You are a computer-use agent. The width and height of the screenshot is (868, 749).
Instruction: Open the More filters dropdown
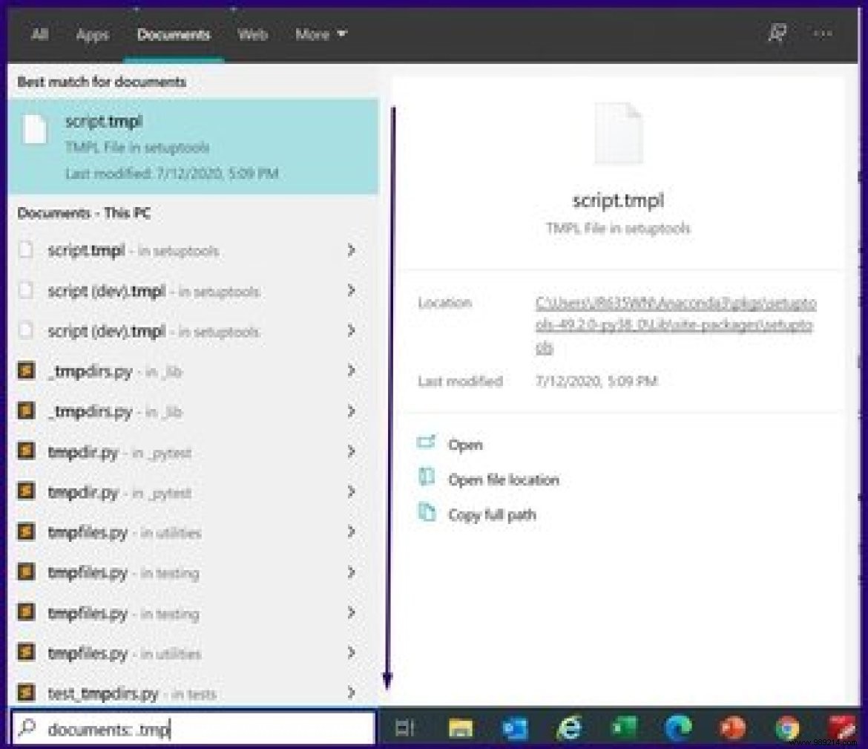[320, 34]
